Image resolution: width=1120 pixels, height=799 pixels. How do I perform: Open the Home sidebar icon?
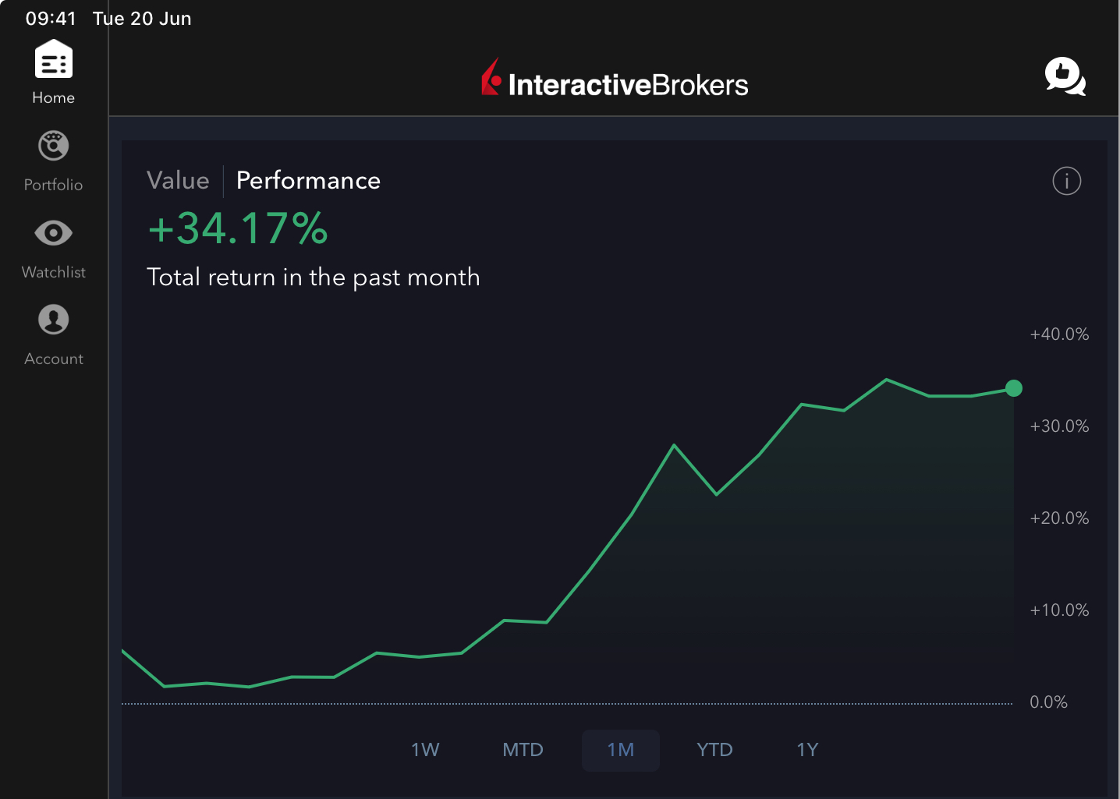pyautogui.click(x=54, y=60)
